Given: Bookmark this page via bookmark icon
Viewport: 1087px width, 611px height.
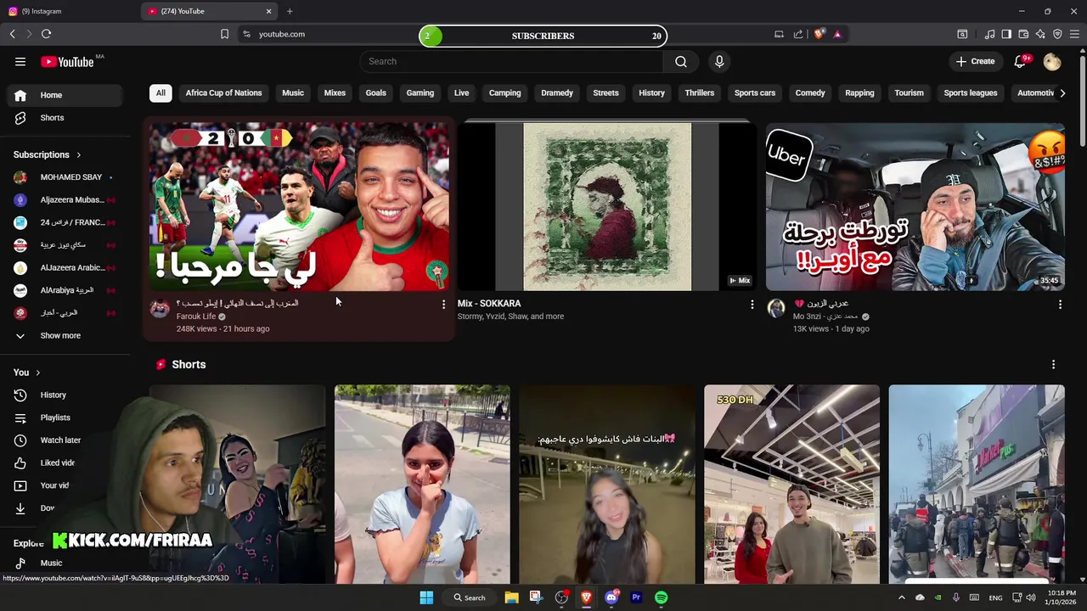Looking at the screenshot, I should pyautogui.click(x=224, y=34).
